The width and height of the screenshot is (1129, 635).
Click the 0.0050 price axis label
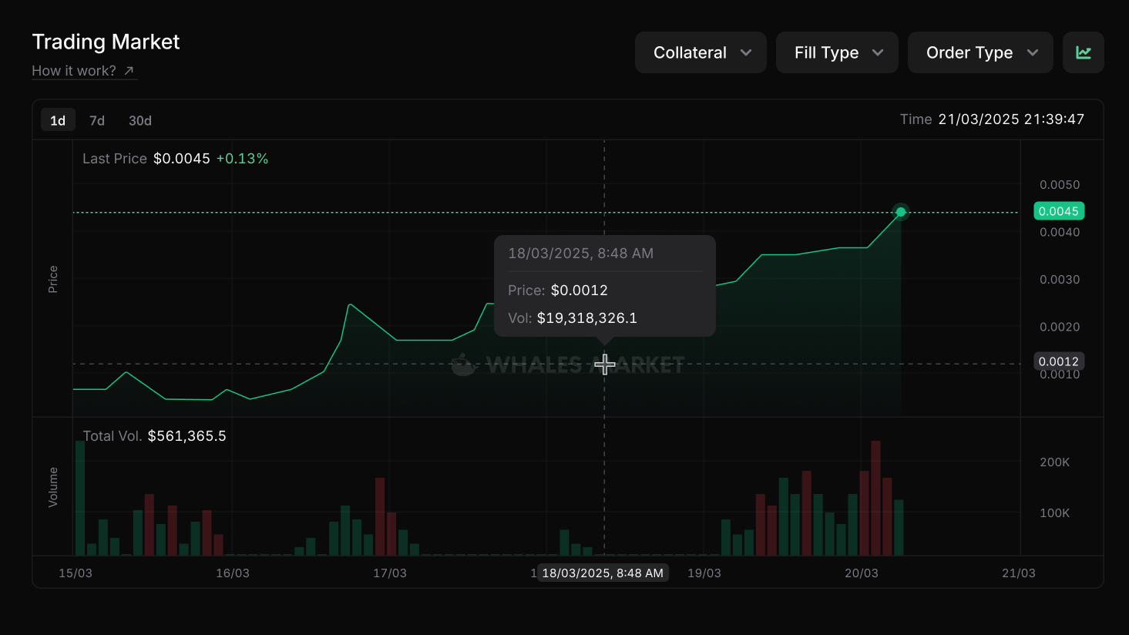pos(1060,185)
